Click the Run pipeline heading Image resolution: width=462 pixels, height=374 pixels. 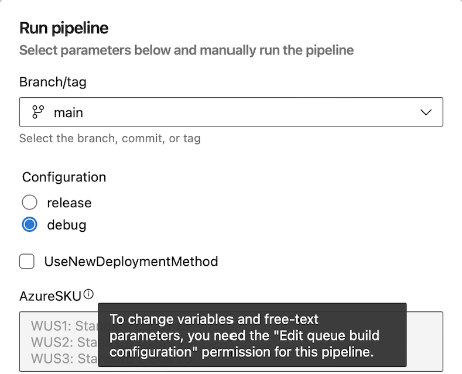pyautogui.click(x=64, y=28)
